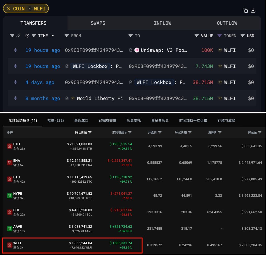
Task: Click the ENA liquidation price 1.175778
Action: pos(215,163)
